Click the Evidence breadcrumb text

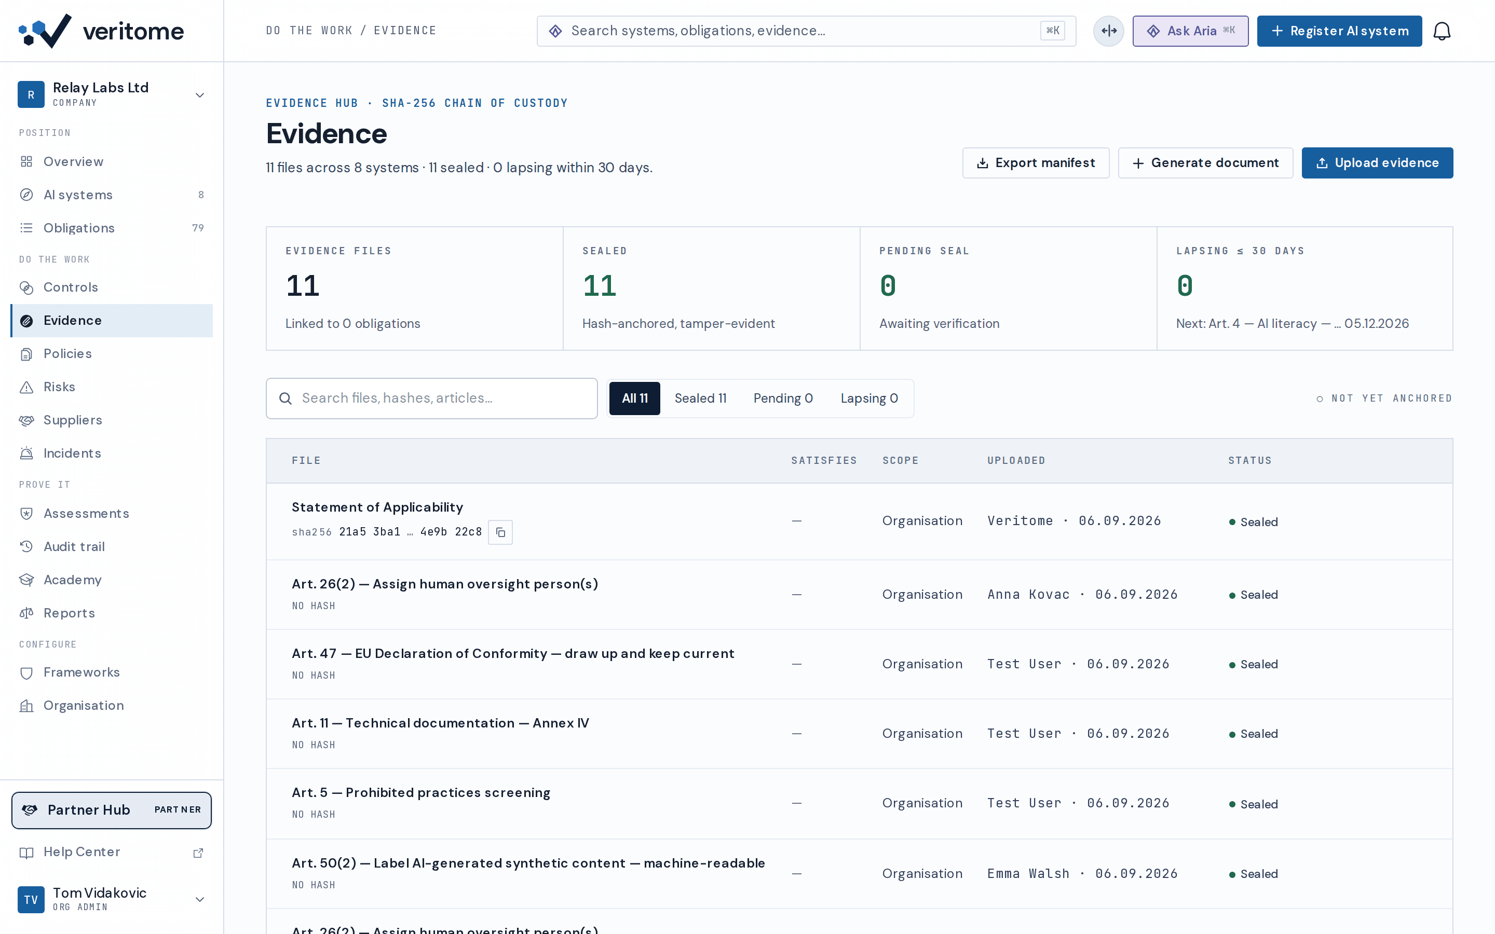click(x=405, y=31)
